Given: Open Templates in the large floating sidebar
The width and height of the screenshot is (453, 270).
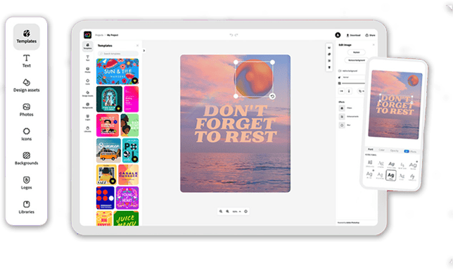Looking at the screenshot, I should pos(26,37).
